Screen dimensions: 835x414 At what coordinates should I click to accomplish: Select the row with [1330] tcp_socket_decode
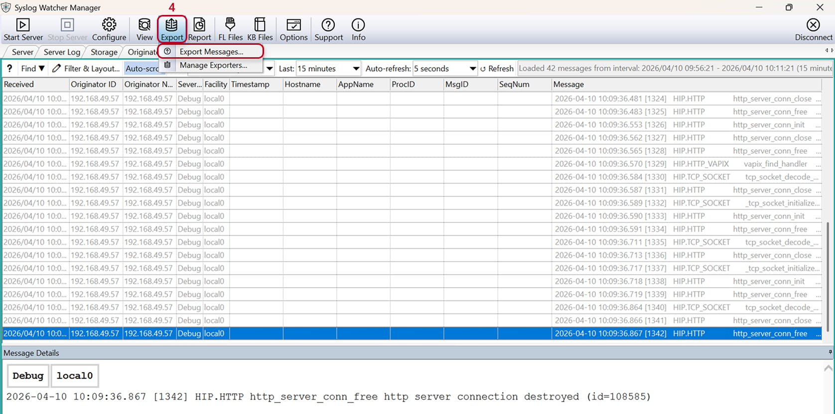point(413,177)
